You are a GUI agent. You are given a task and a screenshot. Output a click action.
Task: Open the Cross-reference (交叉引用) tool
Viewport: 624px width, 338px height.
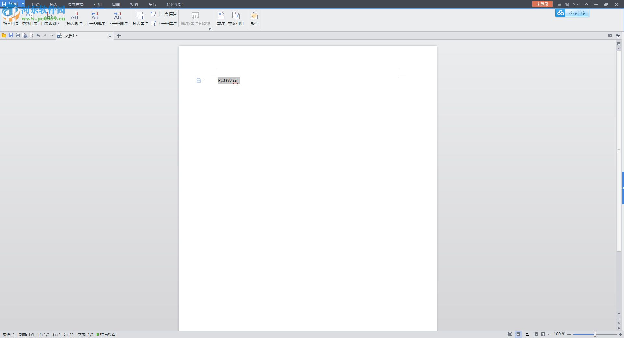236,19
